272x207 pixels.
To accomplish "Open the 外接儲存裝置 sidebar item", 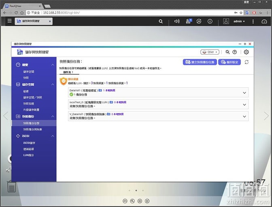I will click(x=32, y=110).
